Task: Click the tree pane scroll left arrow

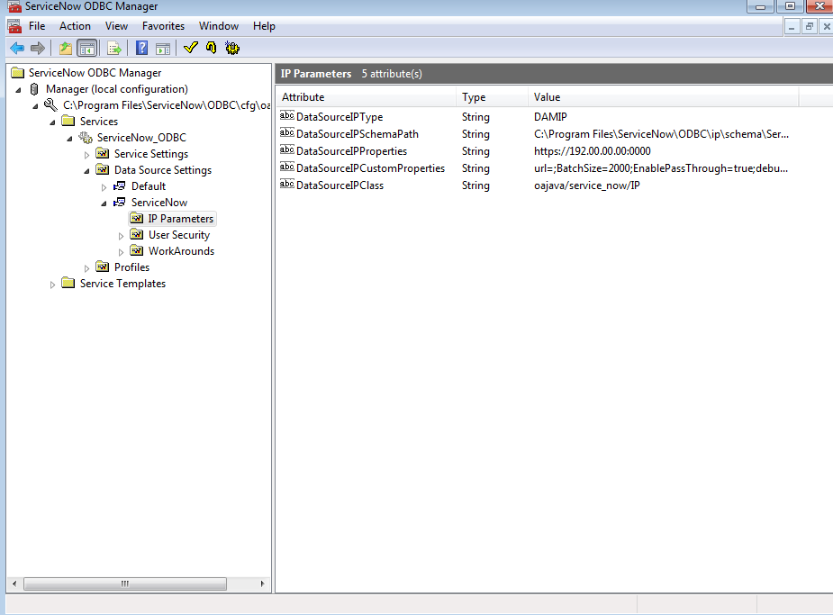Action: (x=14, y=583)
